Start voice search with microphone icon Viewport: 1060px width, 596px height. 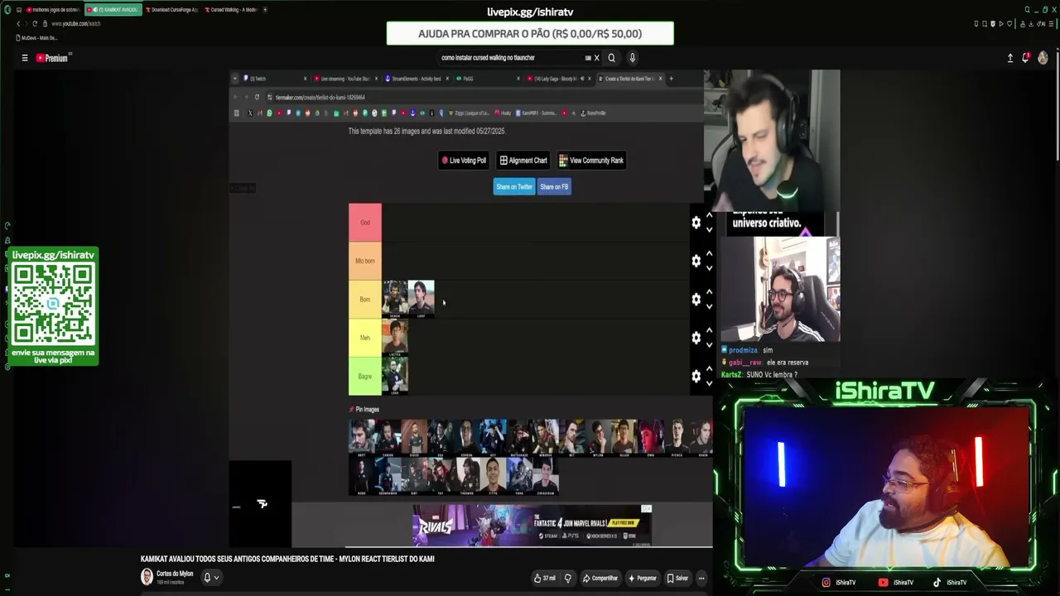[632, 58]
